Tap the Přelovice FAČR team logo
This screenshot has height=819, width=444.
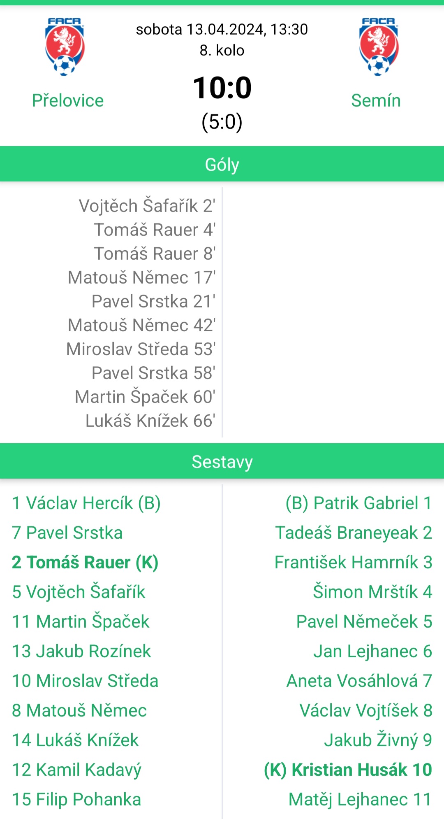65,47
